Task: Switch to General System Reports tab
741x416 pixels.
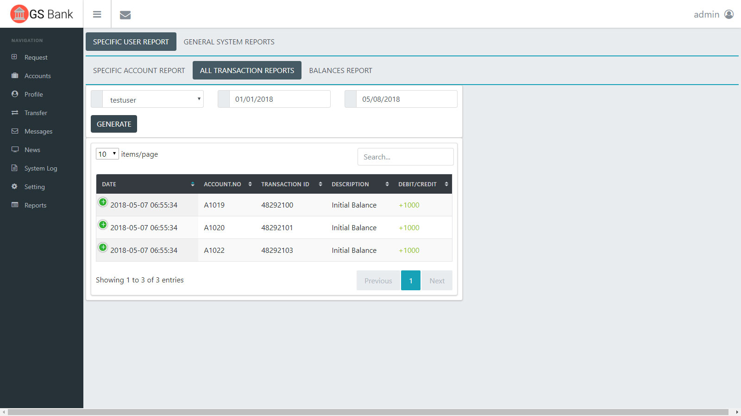Action: click(x=229, y=42)
